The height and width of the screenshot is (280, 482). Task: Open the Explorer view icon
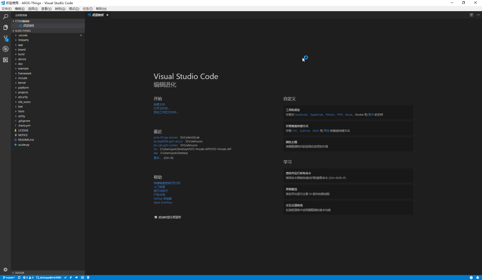click(5, 27)
